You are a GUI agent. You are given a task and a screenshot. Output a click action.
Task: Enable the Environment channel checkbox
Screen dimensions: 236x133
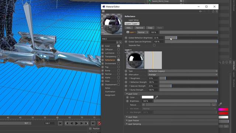point(119,64)
